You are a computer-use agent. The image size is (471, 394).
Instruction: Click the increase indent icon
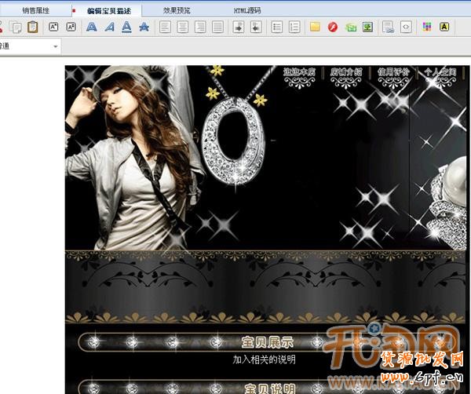[256, 27]
